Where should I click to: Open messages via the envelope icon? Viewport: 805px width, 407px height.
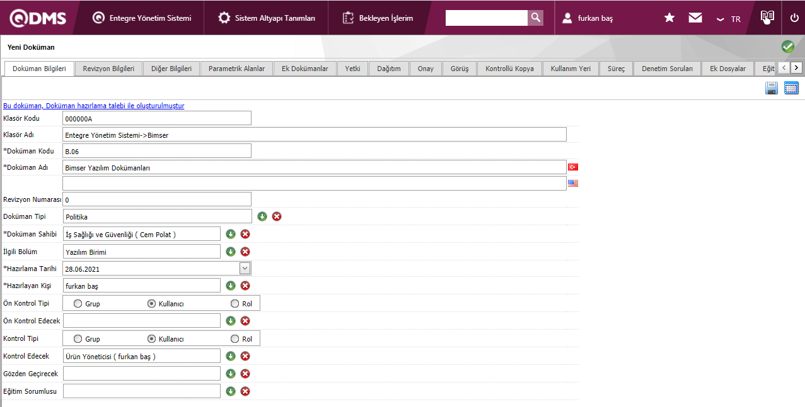click(x=695, y=18)
